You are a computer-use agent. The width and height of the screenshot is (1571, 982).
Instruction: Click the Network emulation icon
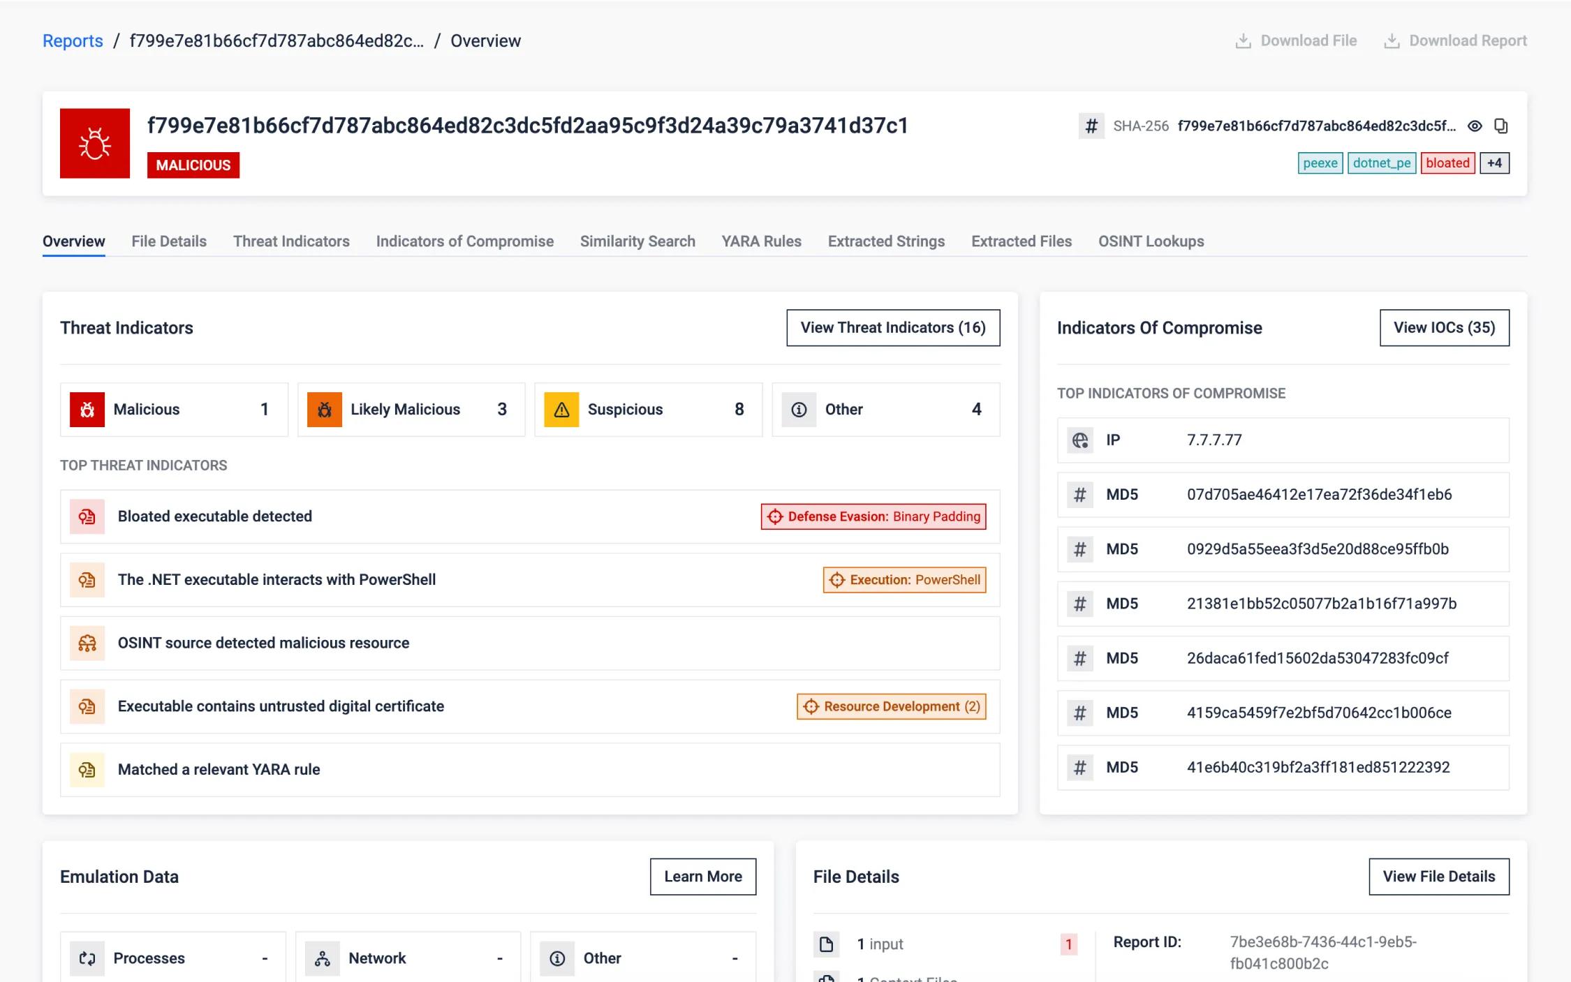[x=323, y=958]
